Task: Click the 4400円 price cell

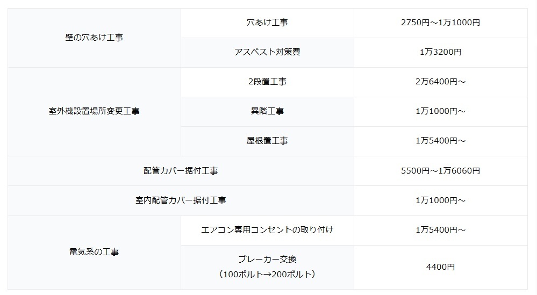Action: click(x=441, y=267)
